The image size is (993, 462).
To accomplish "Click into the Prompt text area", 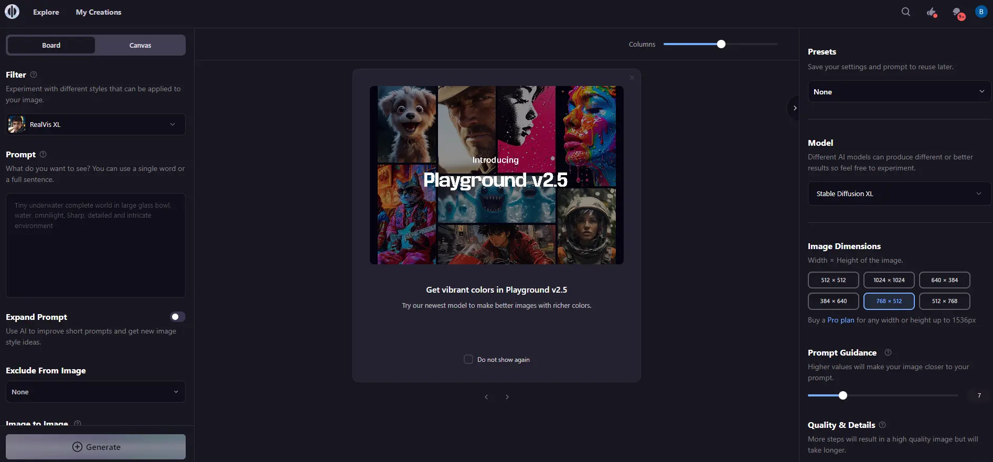I will (x=95, y=245).
